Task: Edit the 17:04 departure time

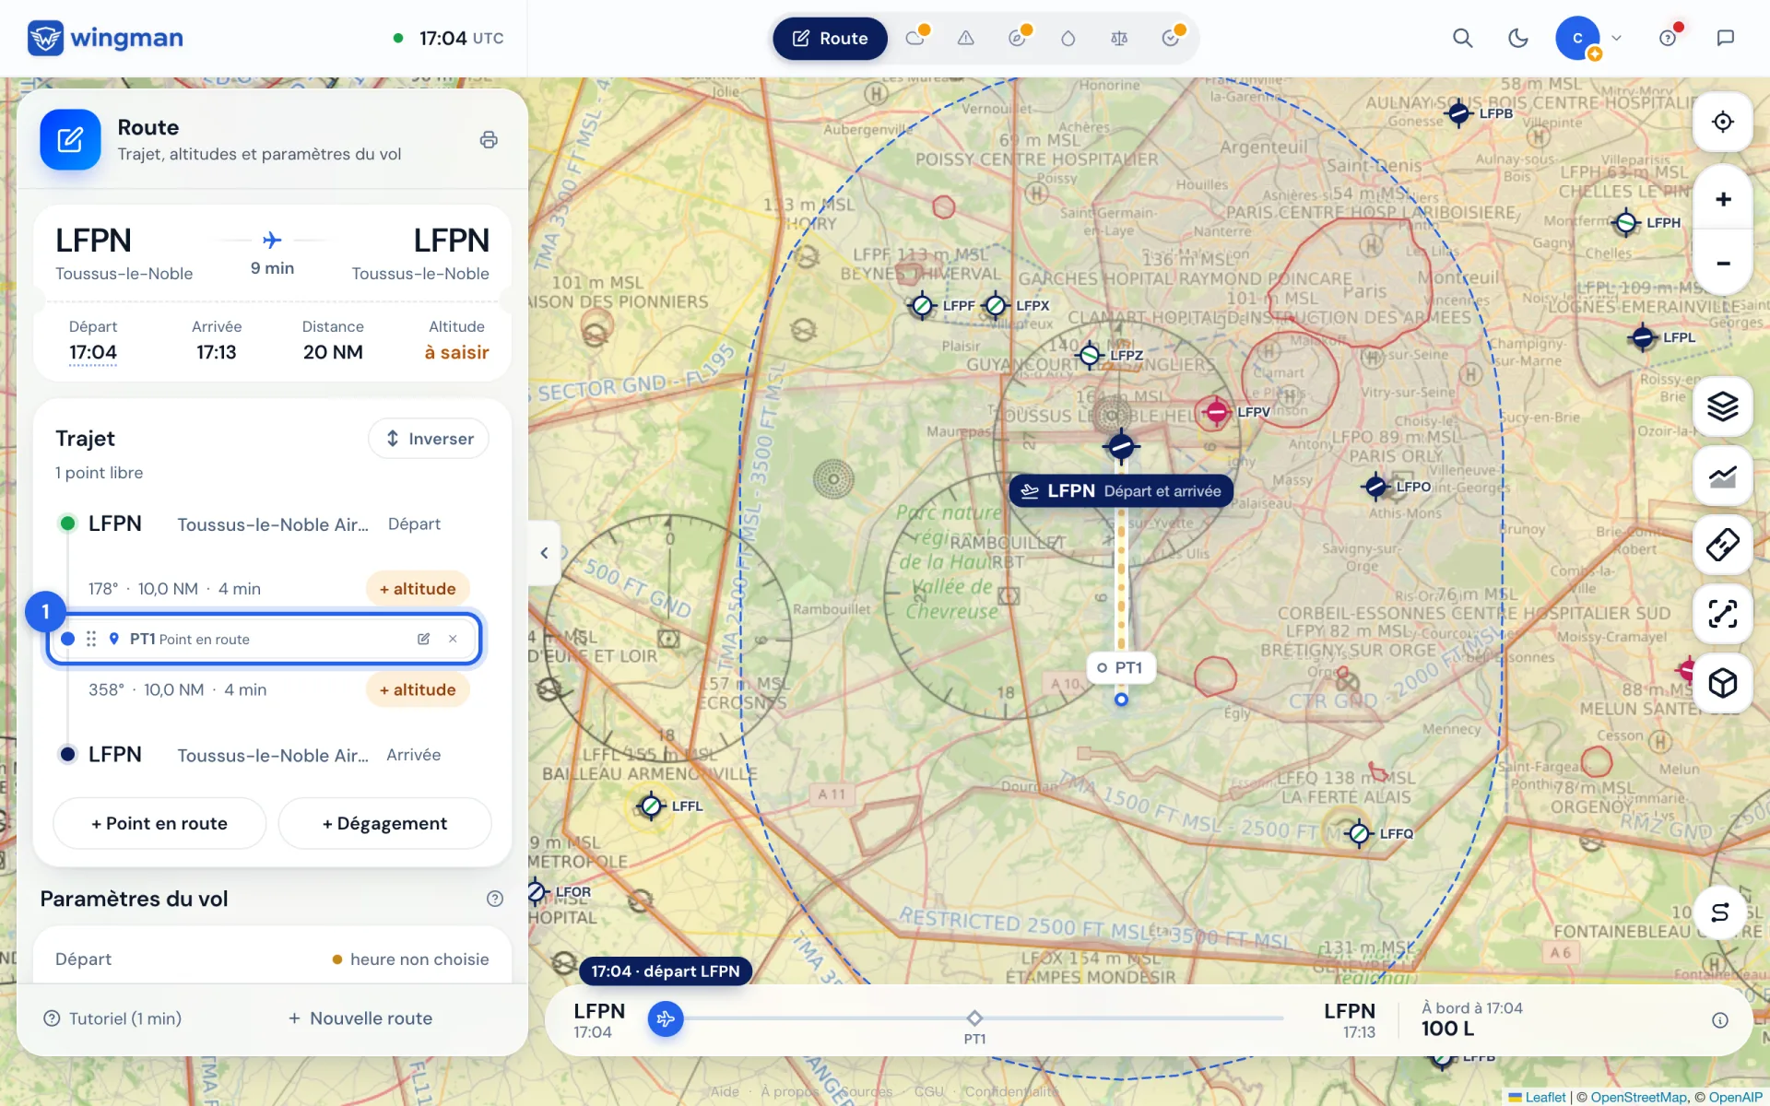Action: [93, 352]
